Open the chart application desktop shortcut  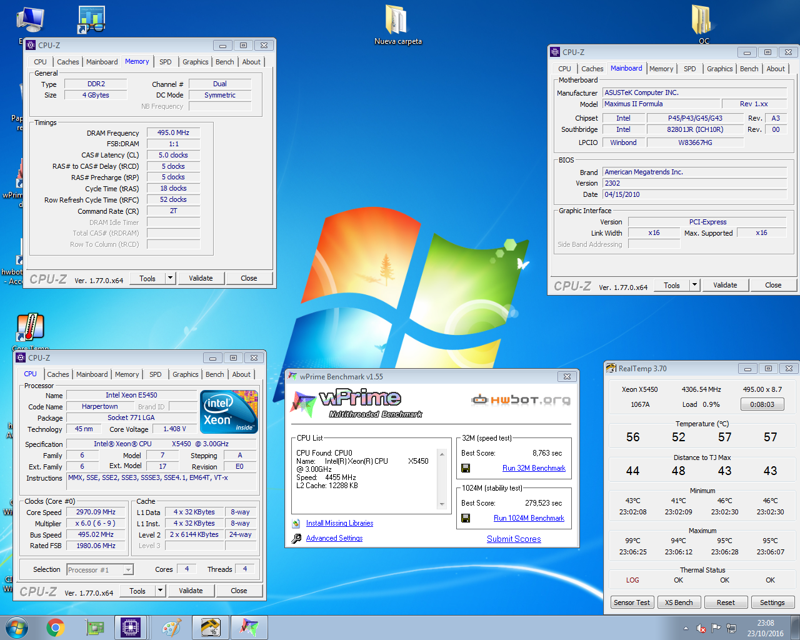point(92,19)
